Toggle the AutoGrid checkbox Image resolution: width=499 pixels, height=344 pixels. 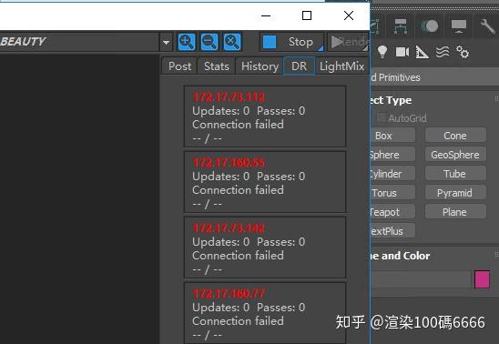tap(382, 118)
